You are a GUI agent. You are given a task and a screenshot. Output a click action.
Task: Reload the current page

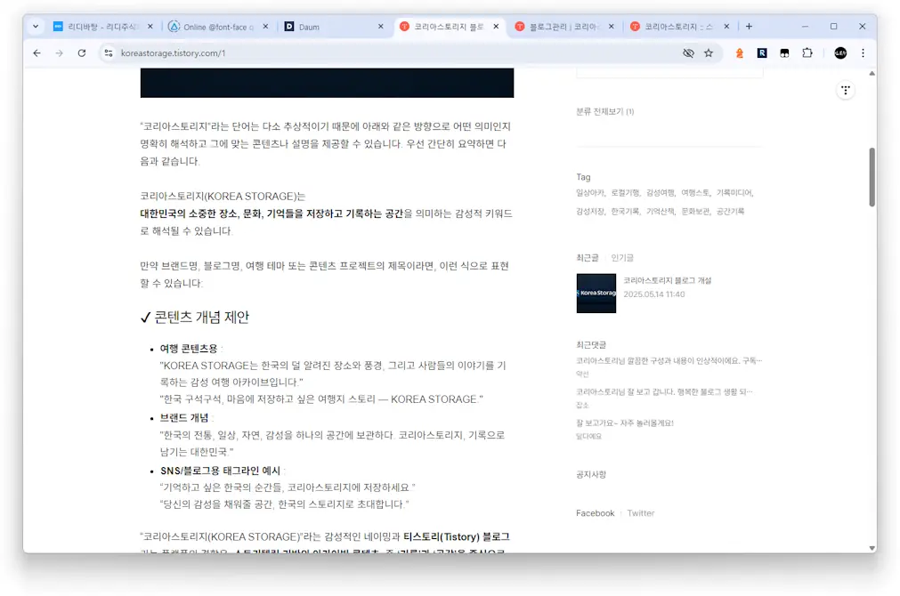[x=82, y=53]
